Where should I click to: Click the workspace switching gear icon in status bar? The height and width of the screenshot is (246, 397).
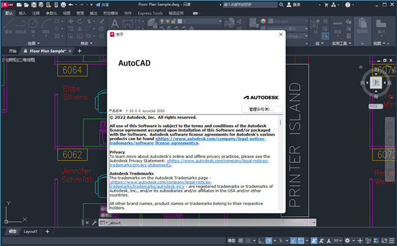(347, 241)
